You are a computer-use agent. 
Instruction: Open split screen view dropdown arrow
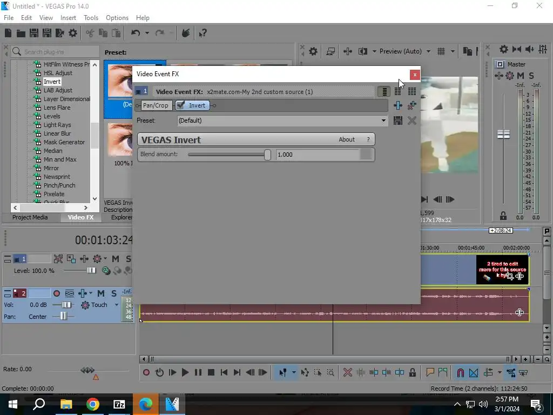click(x=374, y=51)
